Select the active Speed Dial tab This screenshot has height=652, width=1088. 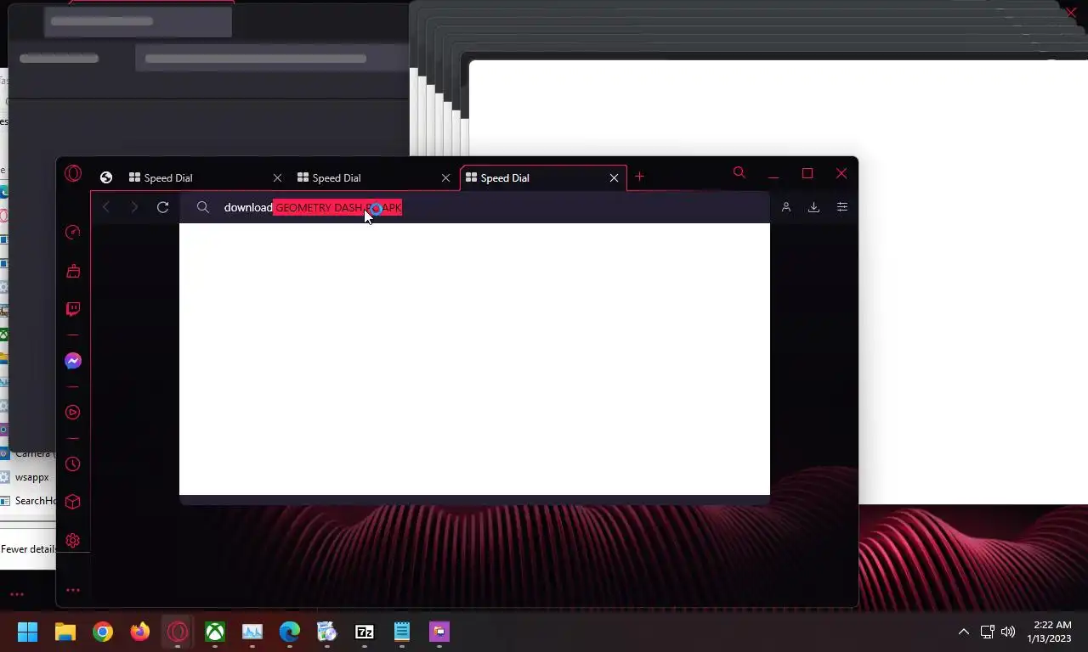pyautogui.click(x=542, y=178)
